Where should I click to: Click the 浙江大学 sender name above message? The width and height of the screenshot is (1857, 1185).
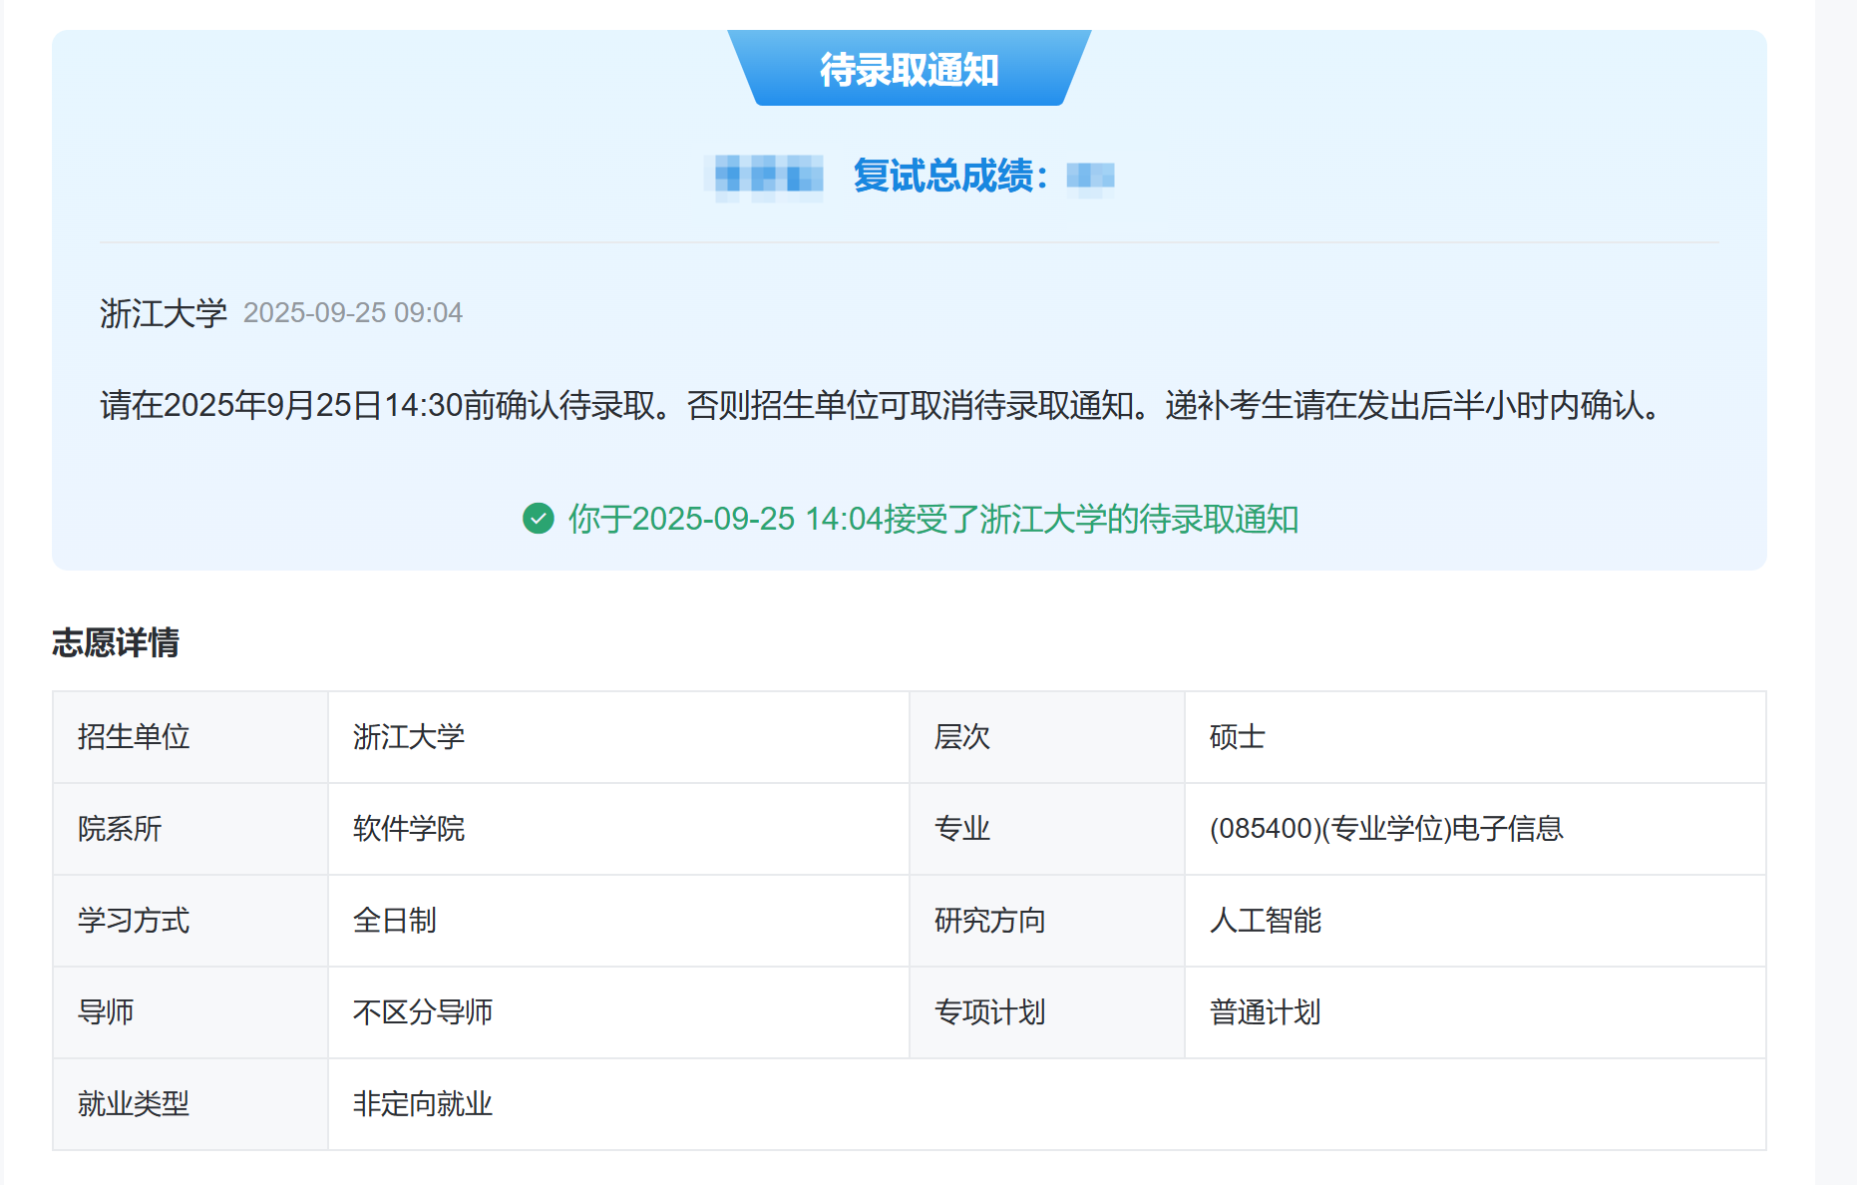164,313
